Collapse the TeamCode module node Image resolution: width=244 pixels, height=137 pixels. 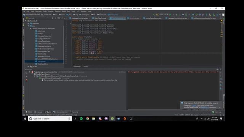pyautogui.click(x=26, y=21)
